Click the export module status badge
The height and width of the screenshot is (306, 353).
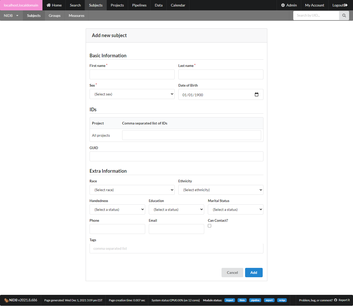269,300
